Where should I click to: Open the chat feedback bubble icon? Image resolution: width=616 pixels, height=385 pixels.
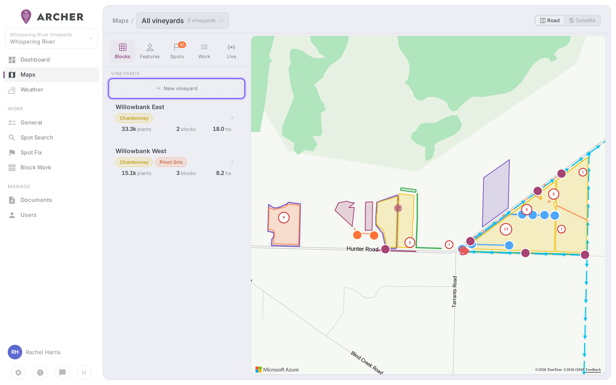(x=62, y=373)
